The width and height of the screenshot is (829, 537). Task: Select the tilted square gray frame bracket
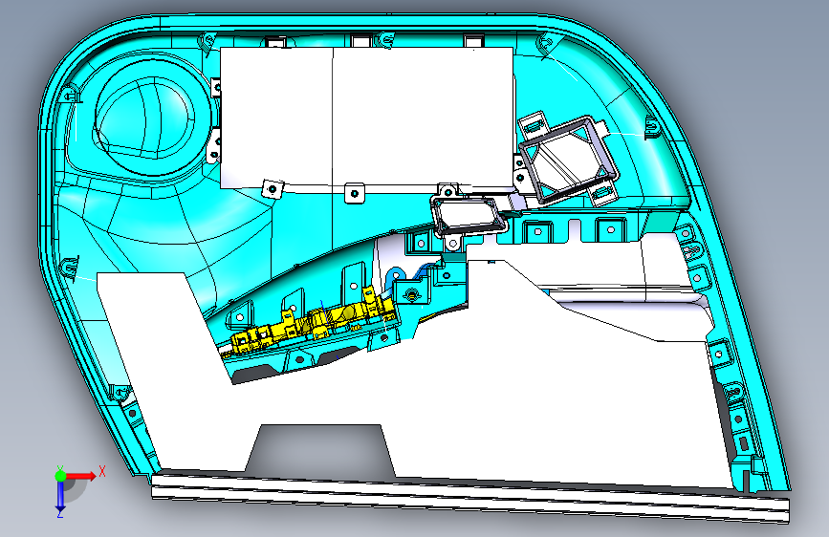coord(569,159)
